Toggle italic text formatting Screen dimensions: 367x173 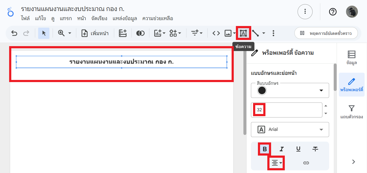282,149
